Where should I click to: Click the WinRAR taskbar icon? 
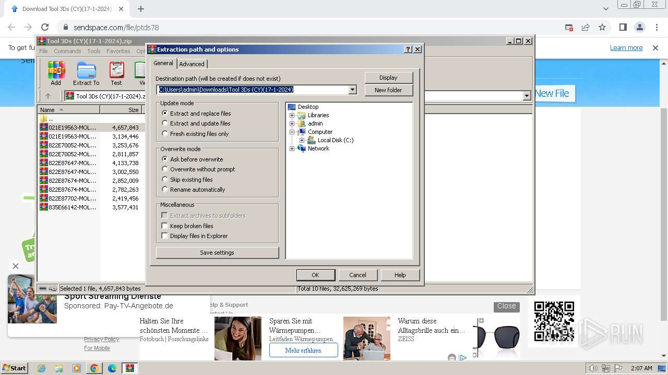129,368
